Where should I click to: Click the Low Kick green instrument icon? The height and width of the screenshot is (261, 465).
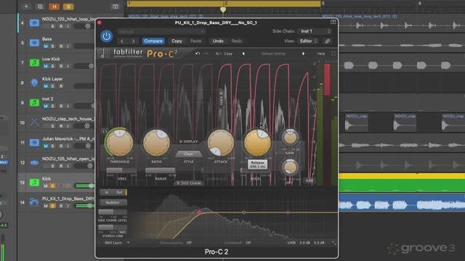coord(34,63)
